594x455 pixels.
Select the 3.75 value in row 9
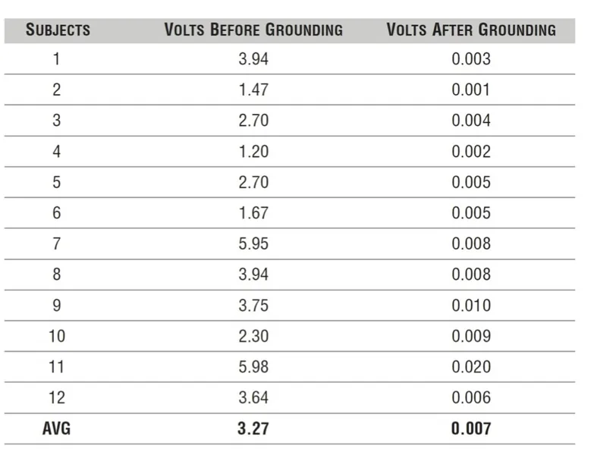point(253,306)
